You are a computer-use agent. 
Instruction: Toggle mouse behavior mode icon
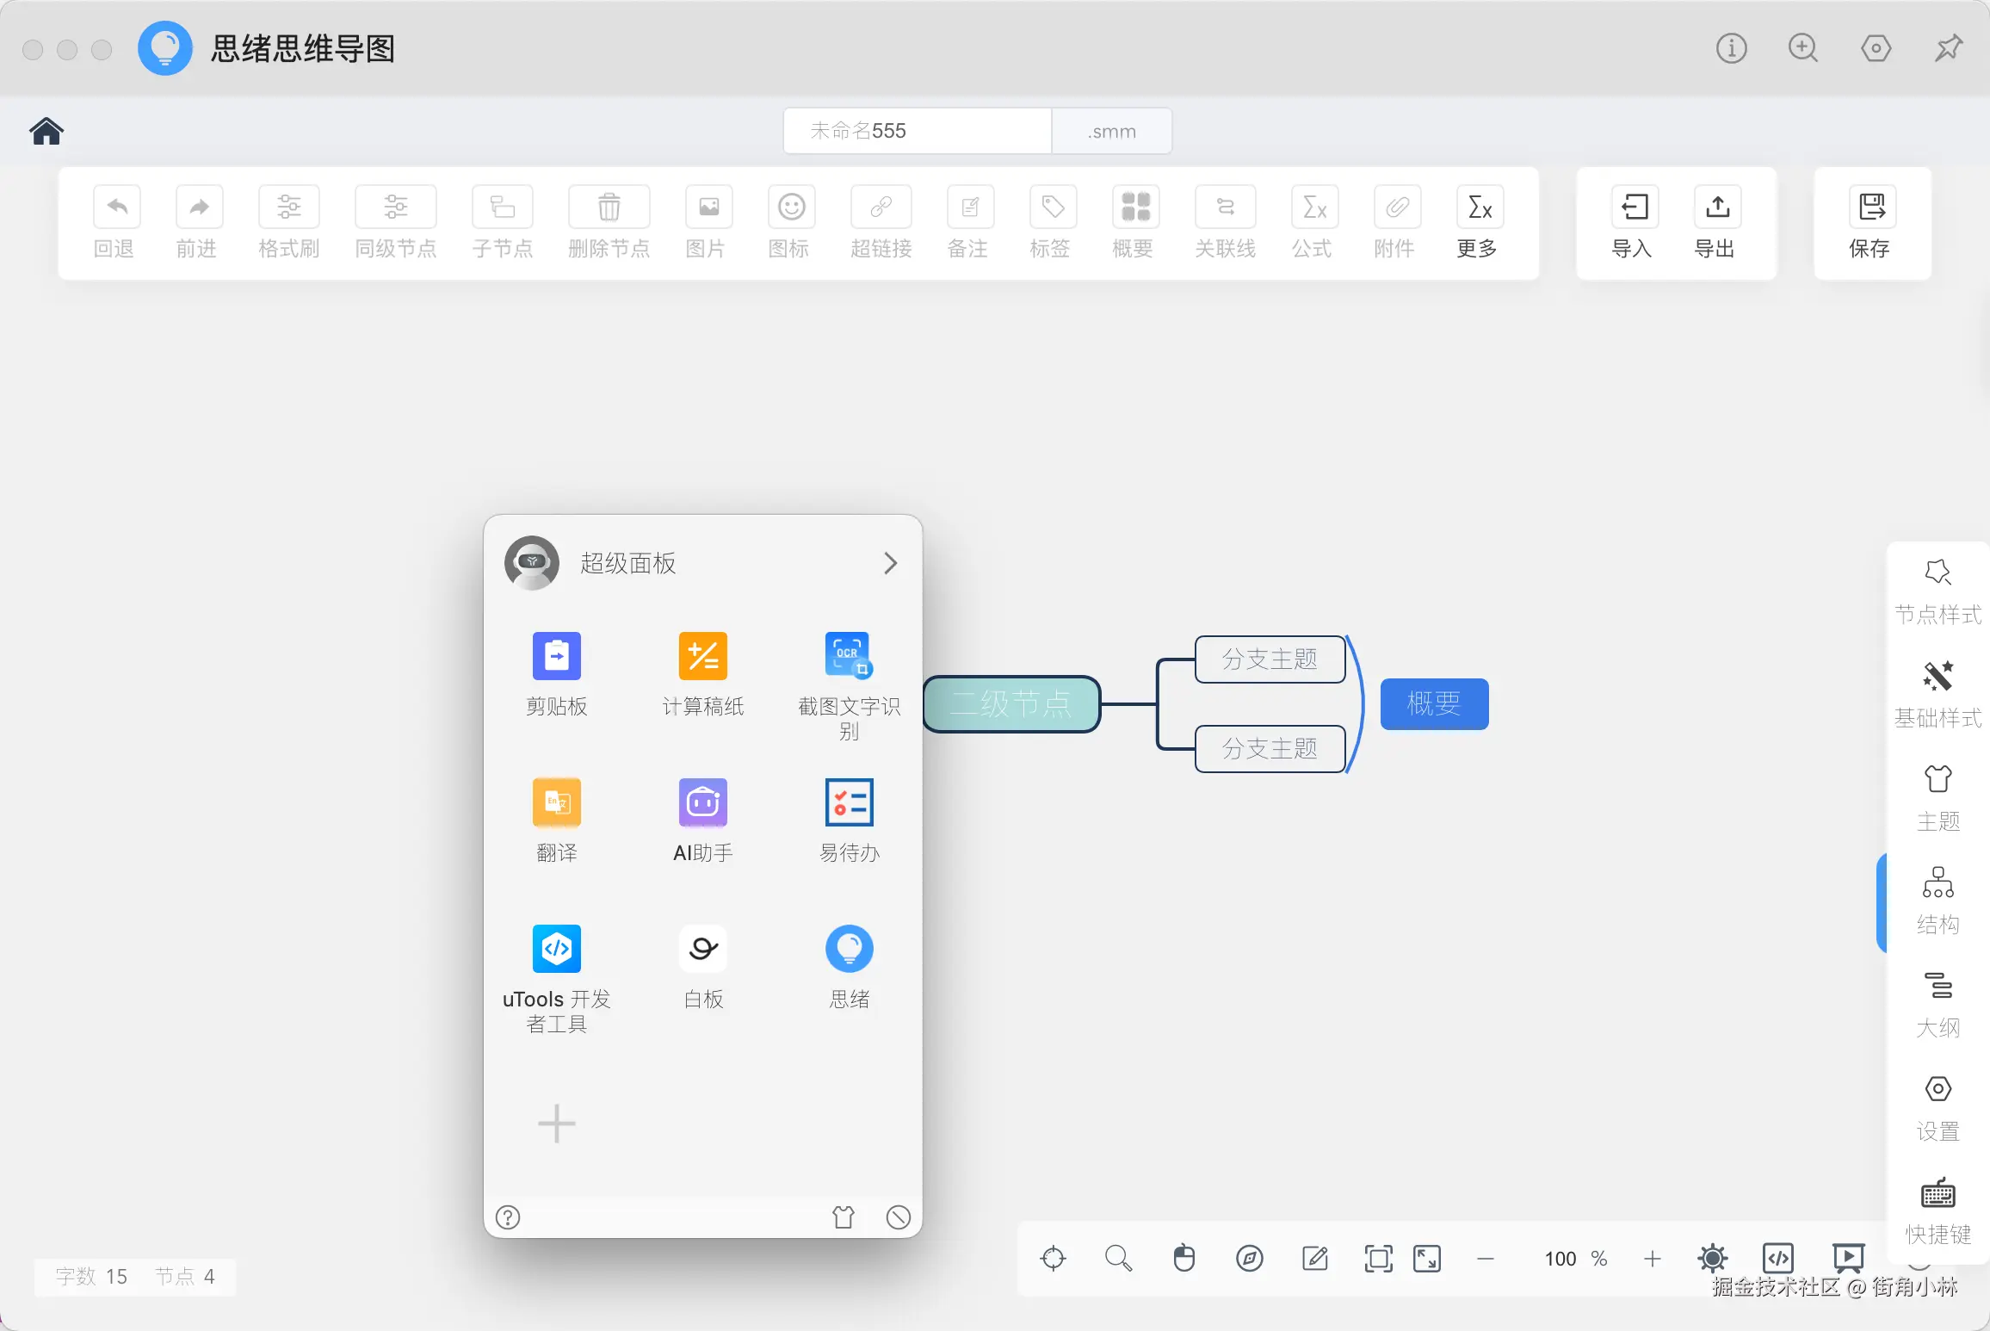coord(1184,1259)
